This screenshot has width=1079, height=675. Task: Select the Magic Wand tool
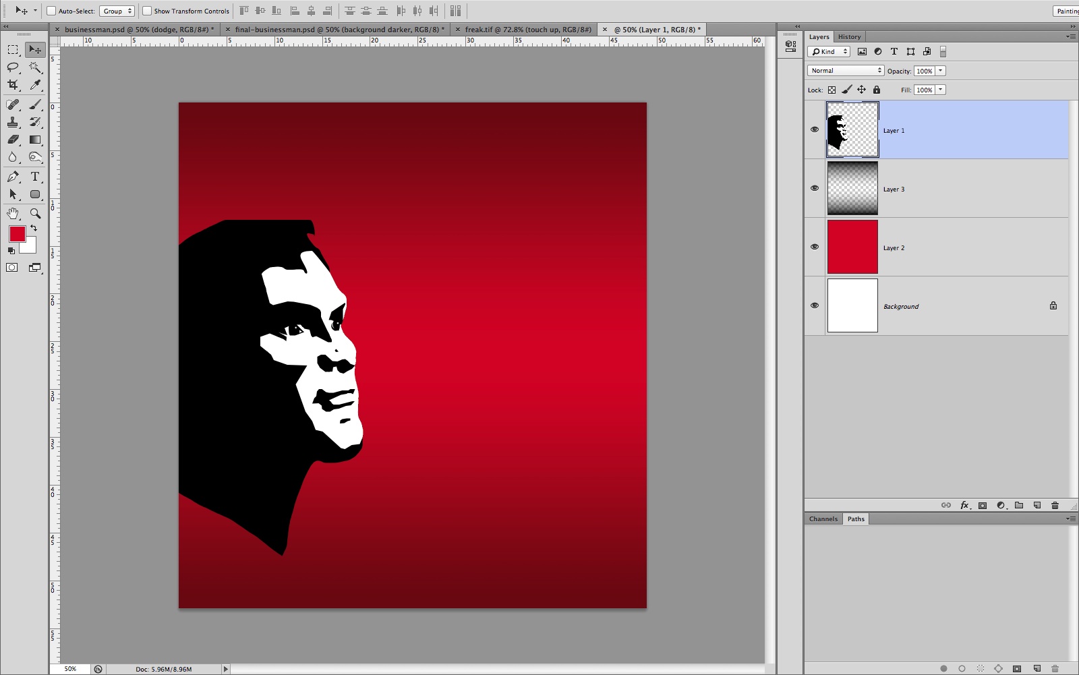pyautogui.click(x=35, y=67)
